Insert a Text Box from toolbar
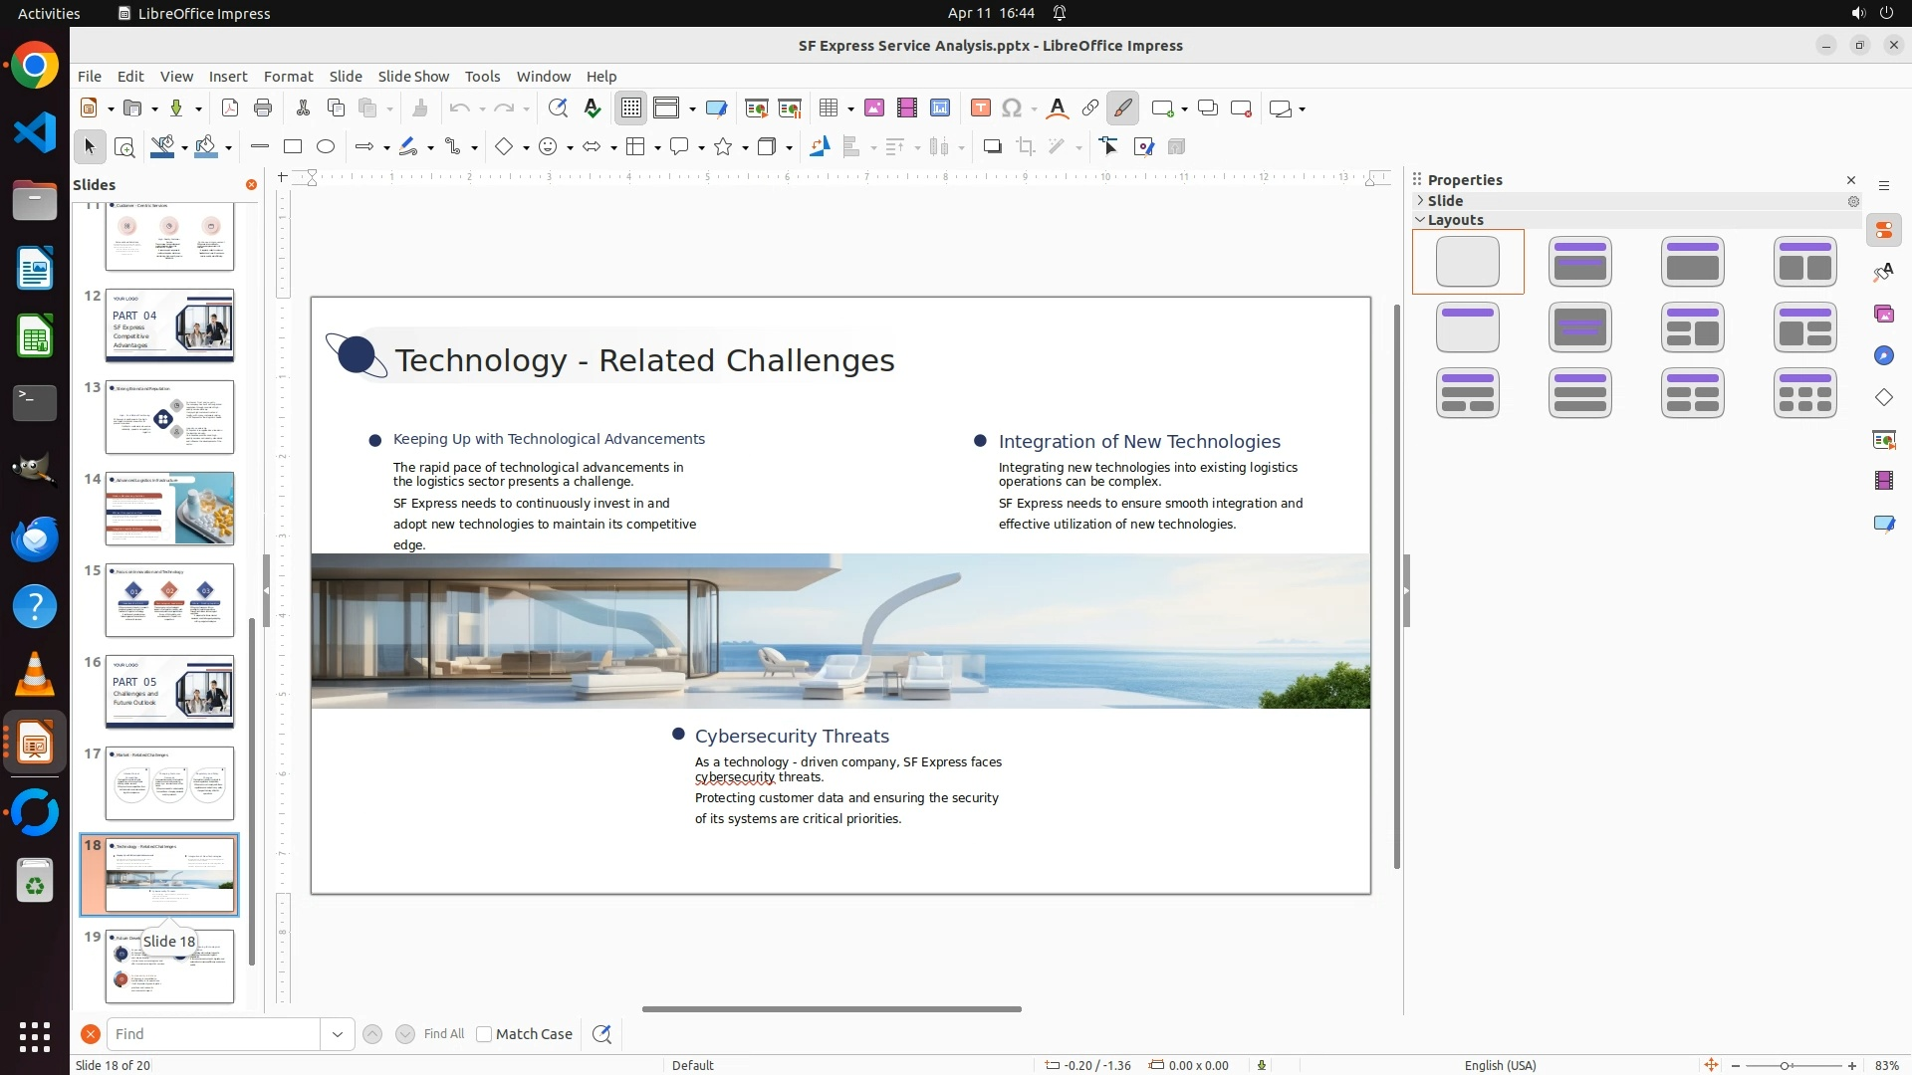This screenshot has height=1075, width=1912. point(980,108)
